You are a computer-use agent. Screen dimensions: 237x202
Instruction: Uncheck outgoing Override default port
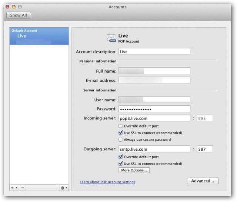(120, 157)
